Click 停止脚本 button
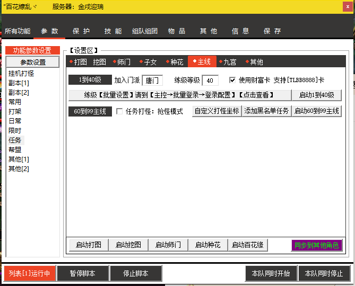Viewport: 355px width, 286px height. tap(136, 273)
